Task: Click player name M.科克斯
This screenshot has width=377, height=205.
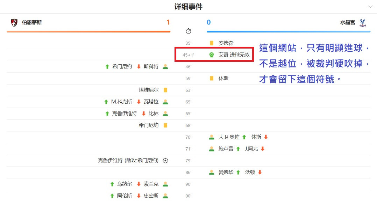Action: click(x=121, y=102)
